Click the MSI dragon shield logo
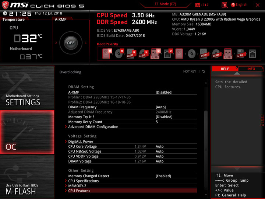Screen dimensions: 265x199 click(5, 5)
